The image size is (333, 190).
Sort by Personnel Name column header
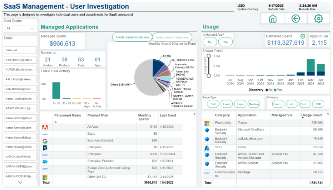click(x=68, y=115)
